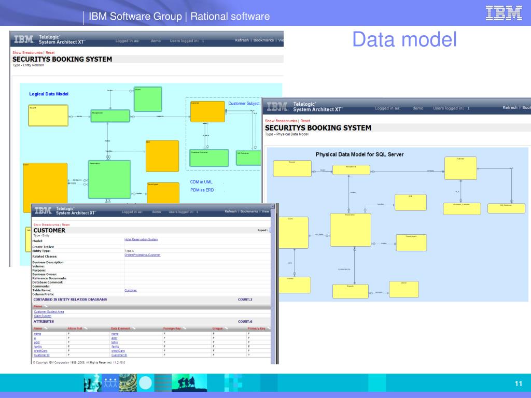Select the UK_Customer table in Physical Data Model

(x=506, y=208)
